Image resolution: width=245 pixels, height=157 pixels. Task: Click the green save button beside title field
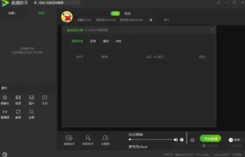point(115,14)
